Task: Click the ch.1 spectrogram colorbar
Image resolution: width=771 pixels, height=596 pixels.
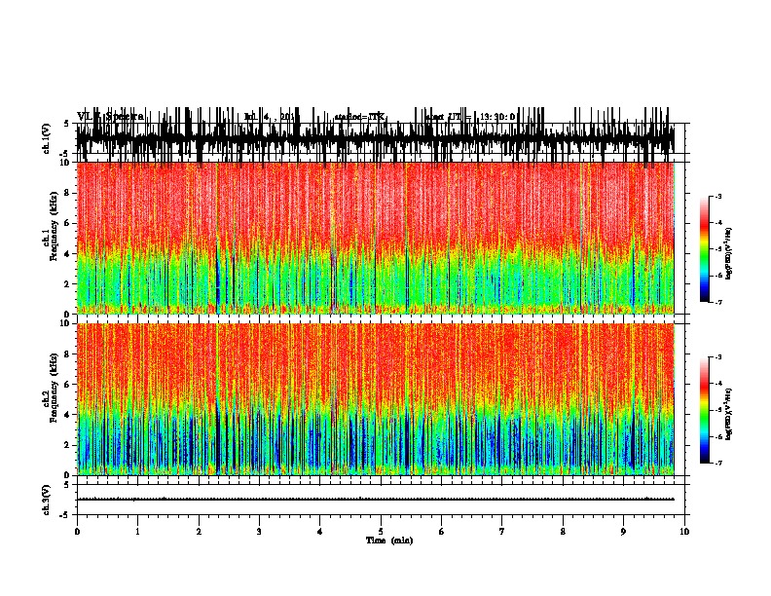Action: [x=705, y=249]
